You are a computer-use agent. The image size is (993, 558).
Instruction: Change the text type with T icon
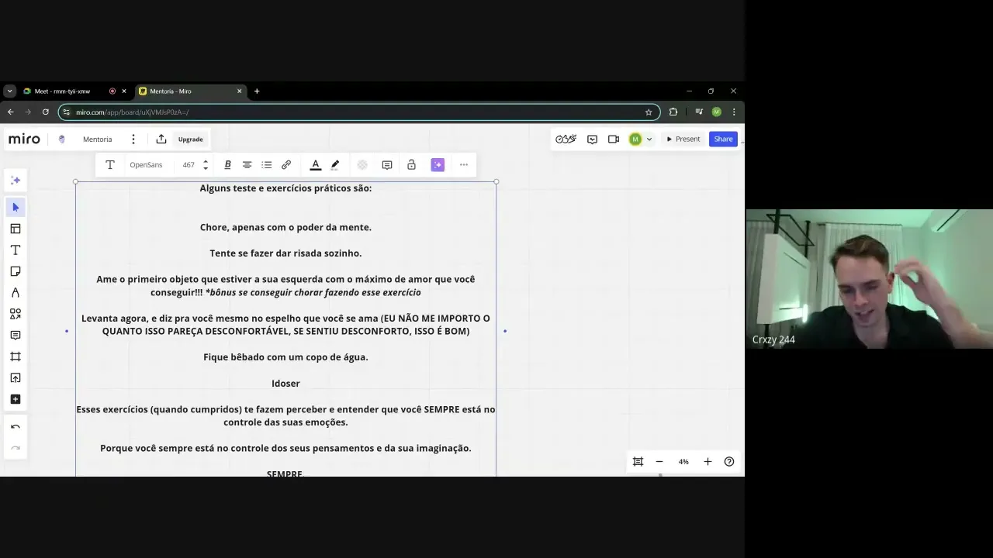[x=110, y=165]
